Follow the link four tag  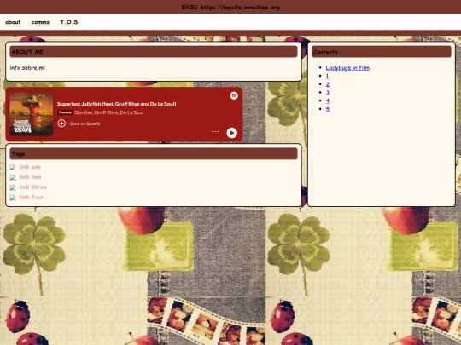32,197
